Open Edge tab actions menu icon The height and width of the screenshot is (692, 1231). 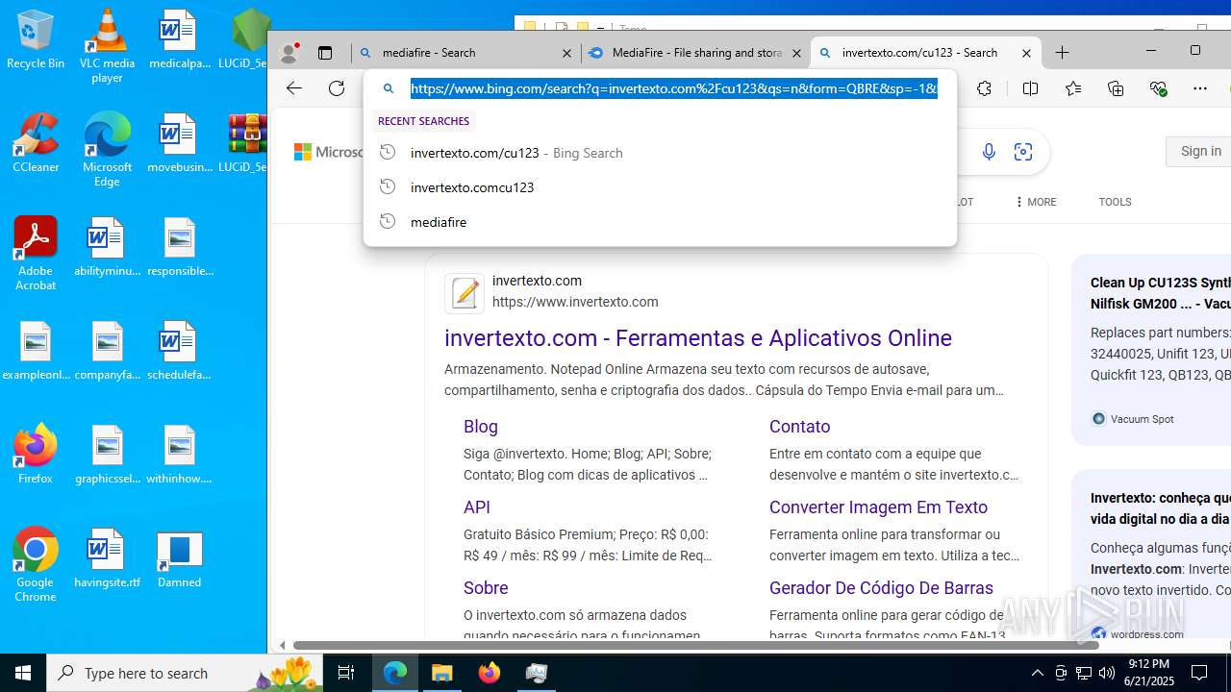tap(325, 53)
